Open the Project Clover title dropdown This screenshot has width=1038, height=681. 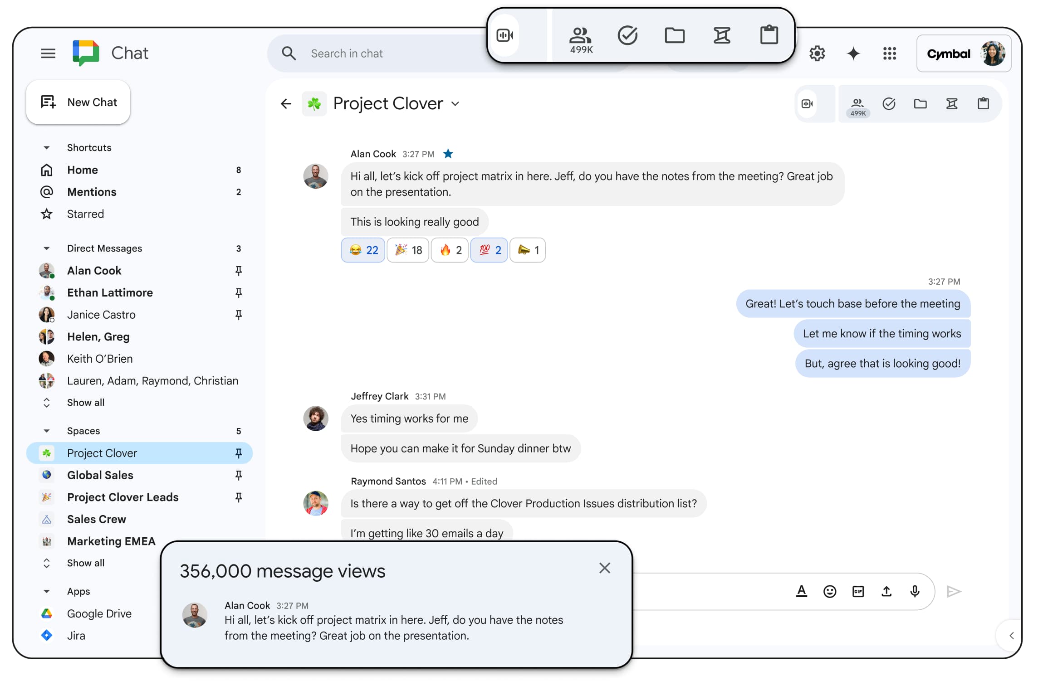point(455,104)
